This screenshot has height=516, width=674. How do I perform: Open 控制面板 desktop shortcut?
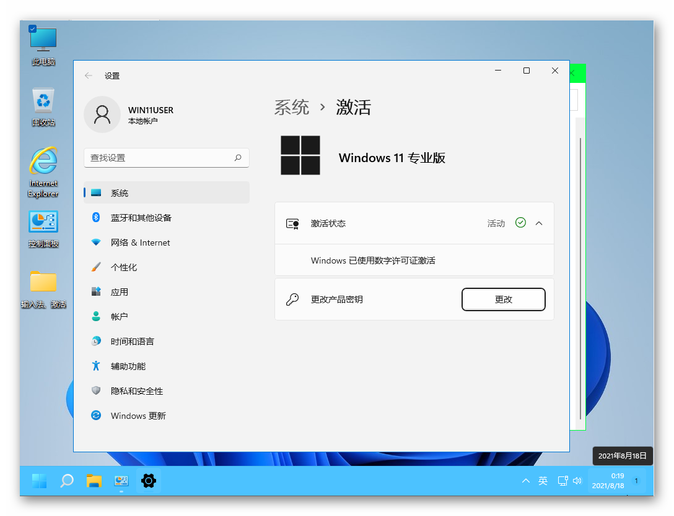point(43,230)
